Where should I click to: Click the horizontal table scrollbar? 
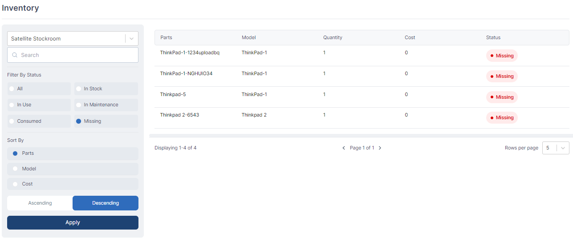tap(361, 136)
